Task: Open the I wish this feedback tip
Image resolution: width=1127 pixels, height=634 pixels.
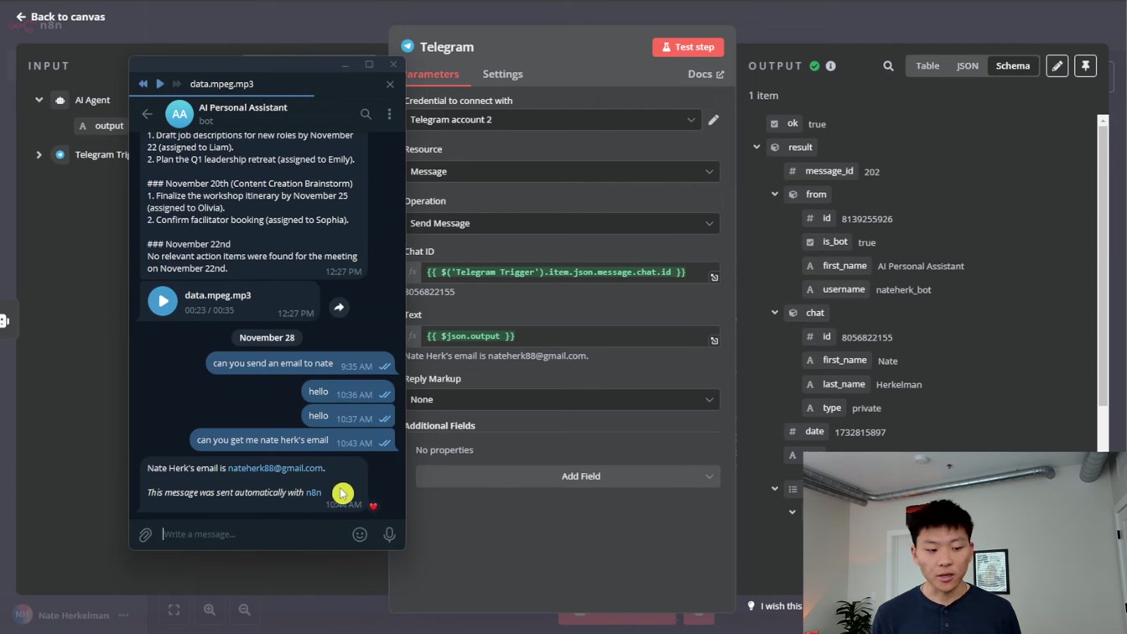Action: pos(775,605)
